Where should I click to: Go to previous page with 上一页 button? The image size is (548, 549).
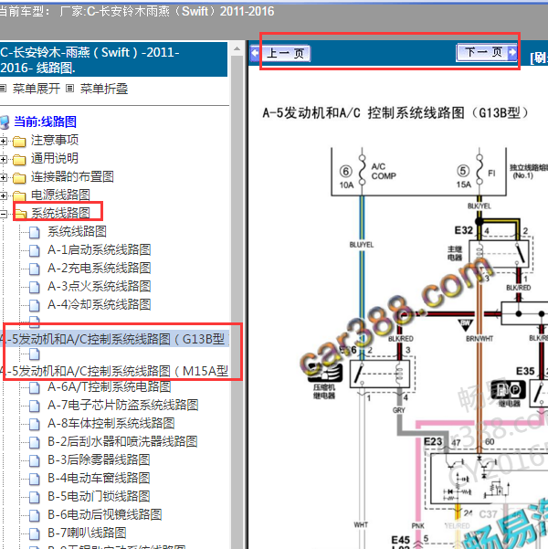(x=280, y=54)
